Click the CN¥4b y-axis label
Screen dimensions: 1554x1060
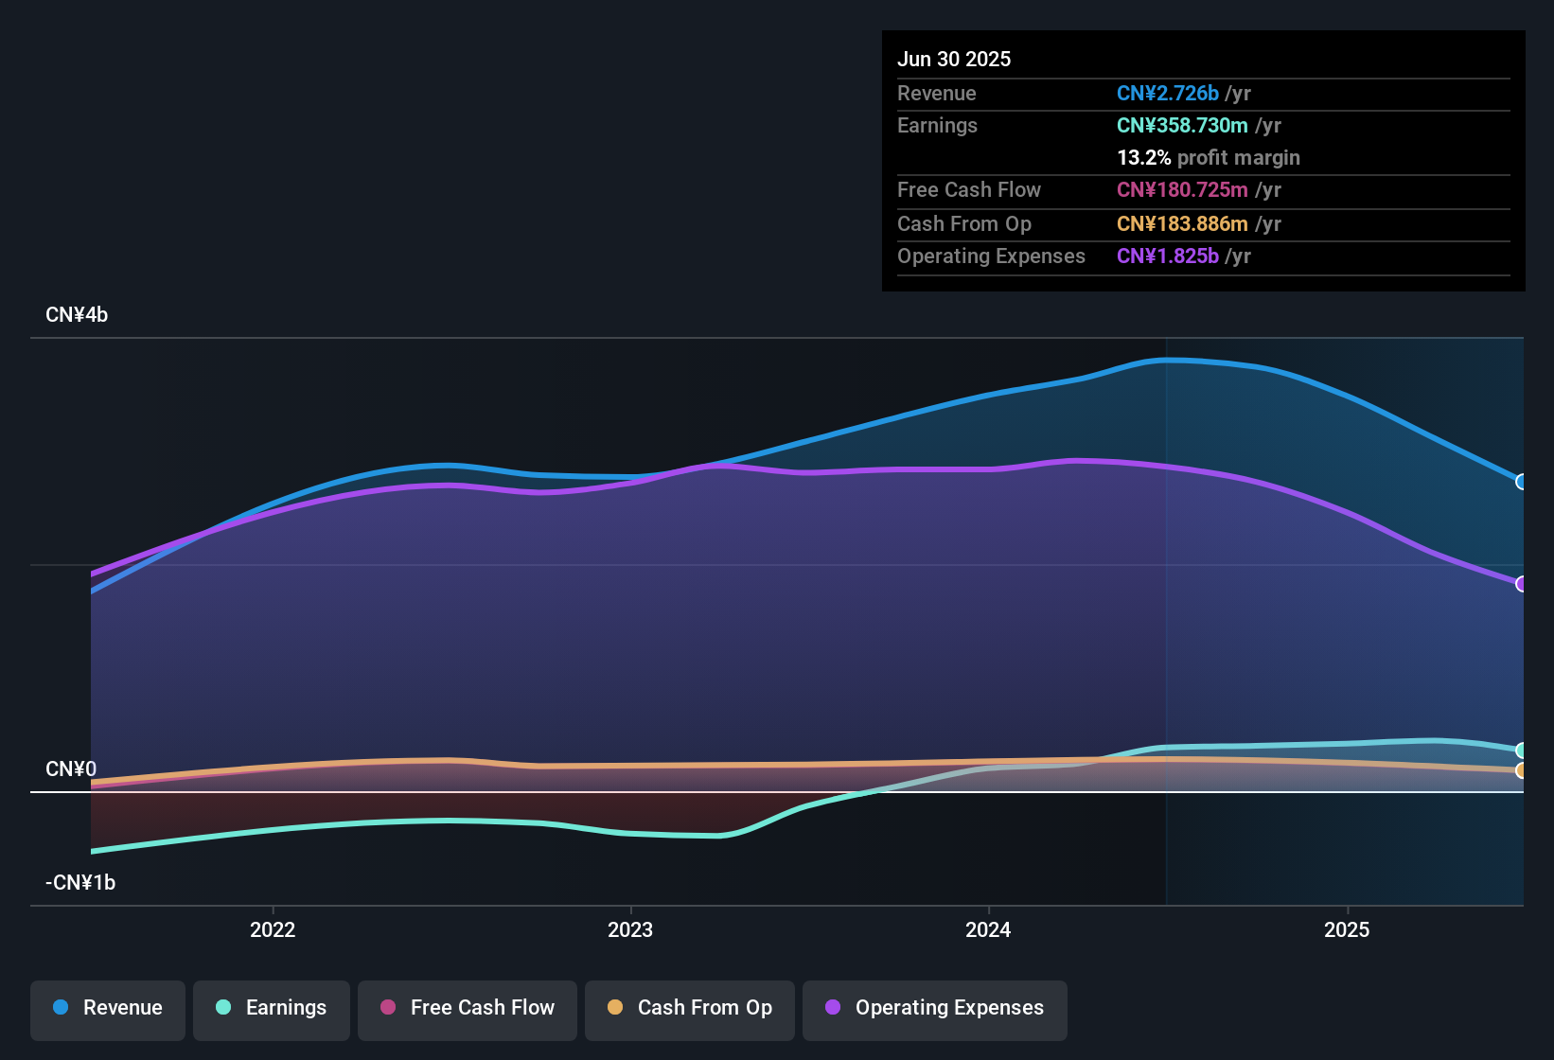click(x=77, y=315)
